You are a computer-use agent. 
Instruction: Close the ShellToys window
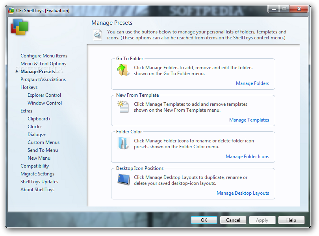click(299, 9)
